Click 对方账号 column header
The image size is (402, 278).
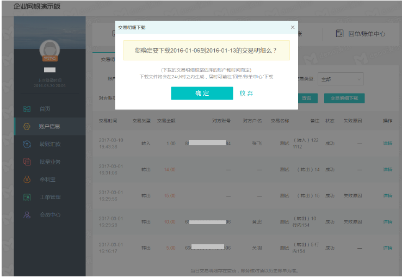221,121
